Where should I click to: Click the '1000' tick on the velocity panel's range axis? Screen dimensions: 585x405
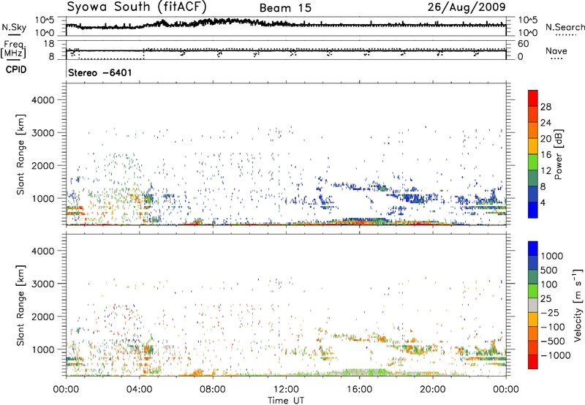(x=42, y=349)
